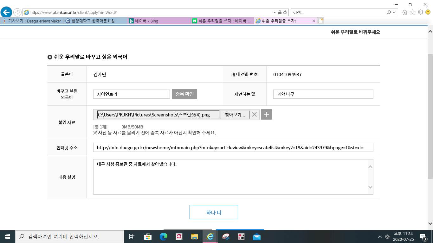The image size is (433, 243).
Task: Click the 중복 확인 button
Action: pos(184,94)
